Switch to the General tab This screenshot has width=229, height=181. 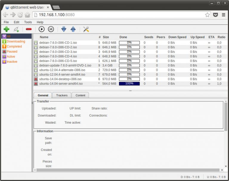tap(43, 95)
